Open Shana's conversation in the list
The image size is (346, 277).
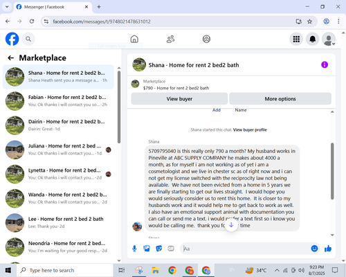58,77
